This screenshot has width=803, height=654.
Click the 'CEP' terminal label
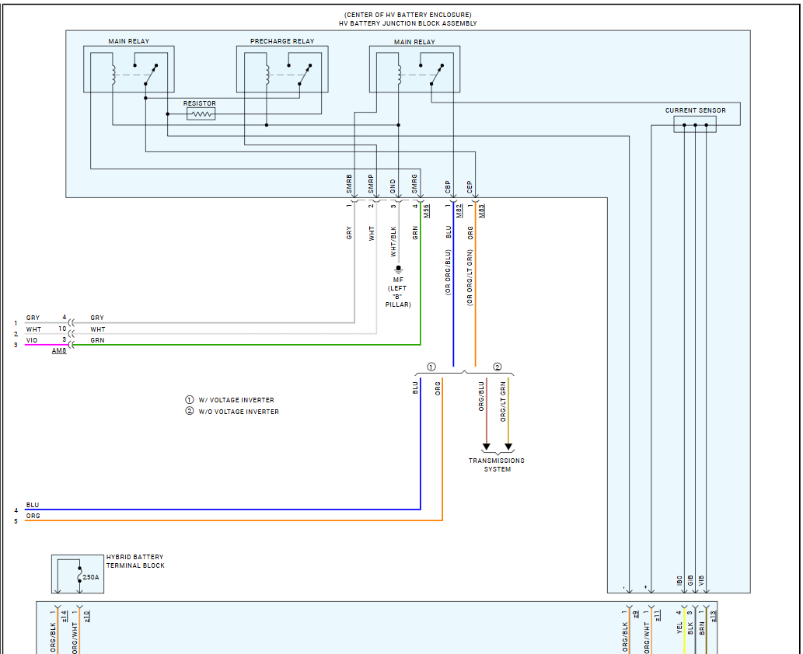point(470,186)
